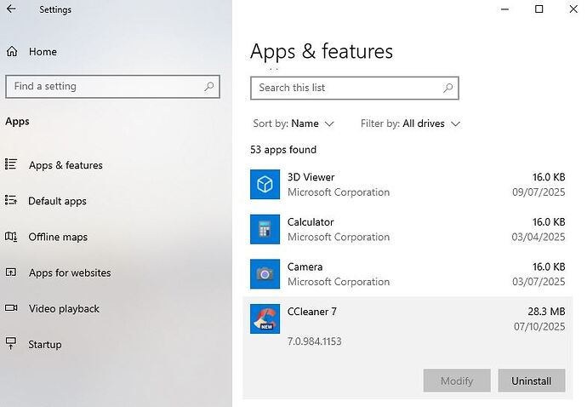Maximize the Settings window

point(539,9)
